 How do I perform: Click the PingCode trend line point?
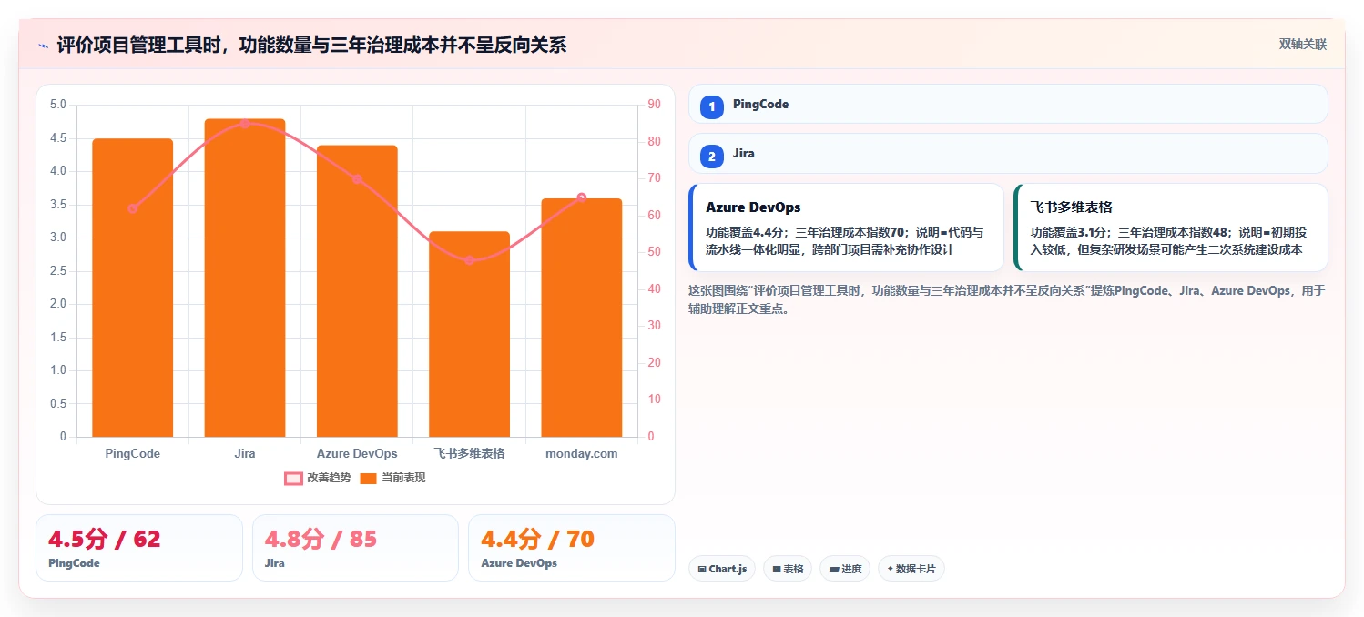coord(133,208)
